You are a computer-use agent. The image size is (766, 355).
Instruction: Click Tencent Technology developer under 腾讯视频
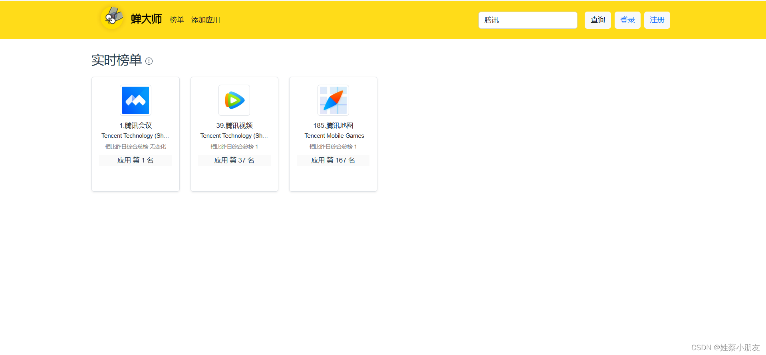[x=234, y=136]
